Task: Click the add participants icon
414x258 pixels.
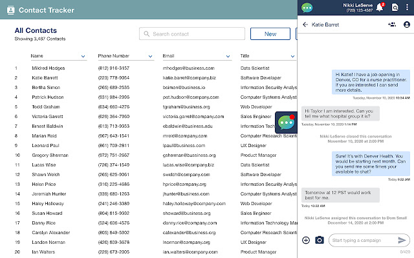Action: (x=391, y=25)
